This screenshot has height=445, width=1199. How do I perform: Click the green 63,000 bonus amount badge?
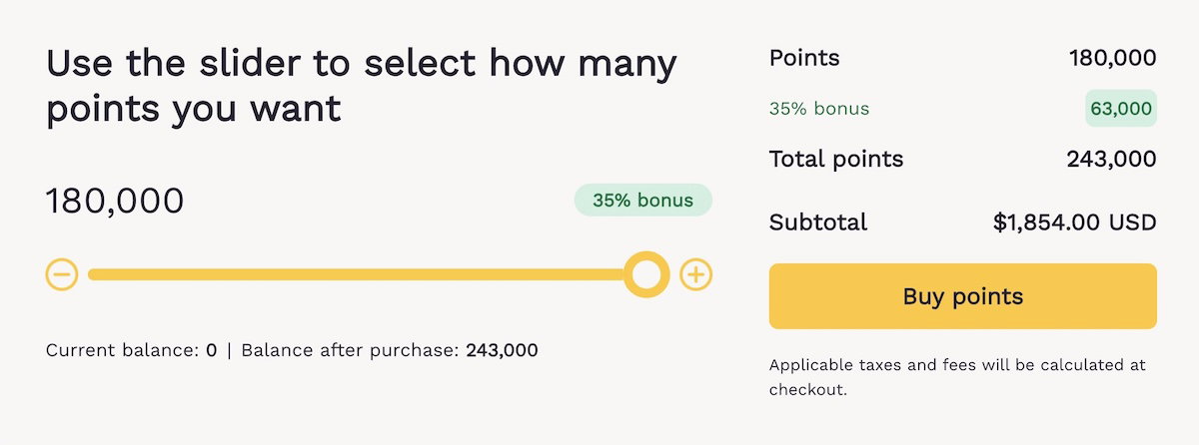1120,109
